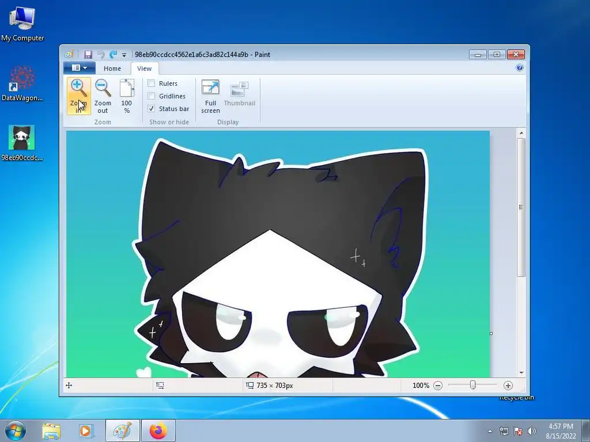This screenshot has width=590, height=442.
Task: Open Windows Explorer from taskbar
Action: 51,430
